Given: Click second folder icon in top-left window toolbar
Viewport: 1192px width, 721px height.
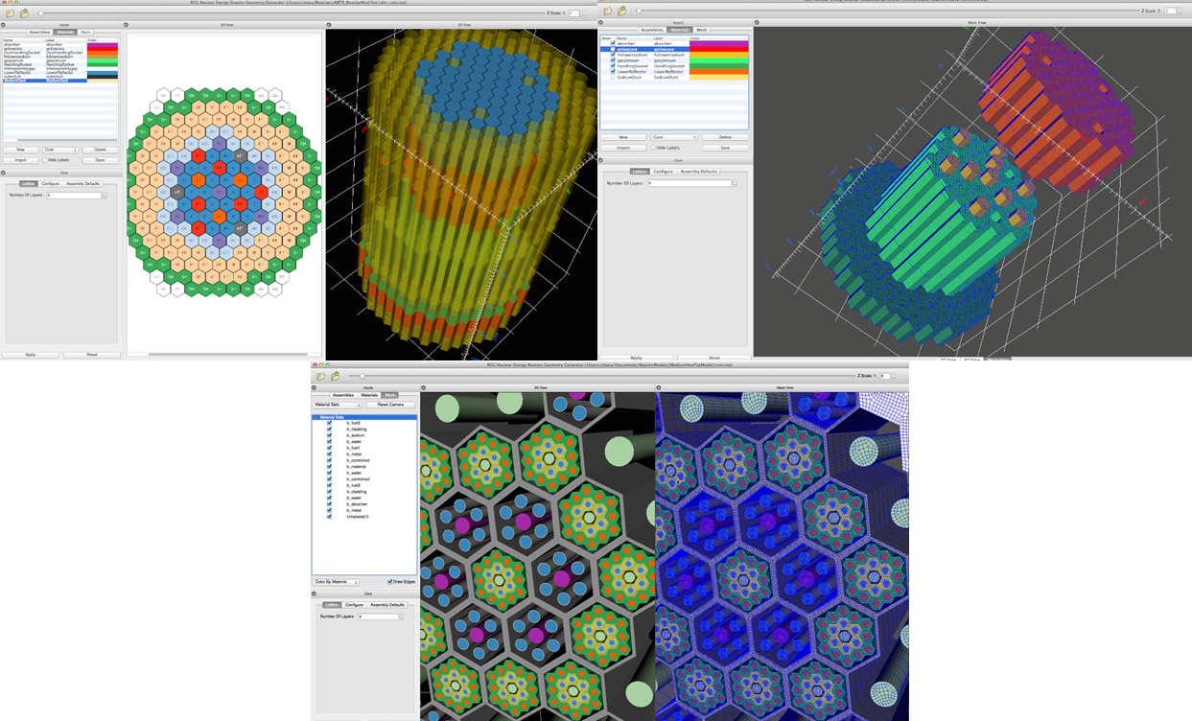Looking at the screenshot, I should [24, 13].
